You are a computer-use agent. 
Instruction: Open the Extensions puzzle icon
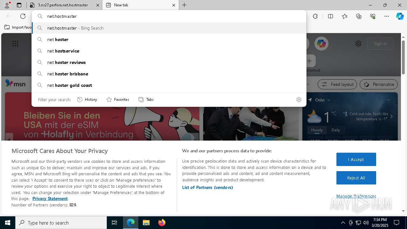(x=315, y=16)
